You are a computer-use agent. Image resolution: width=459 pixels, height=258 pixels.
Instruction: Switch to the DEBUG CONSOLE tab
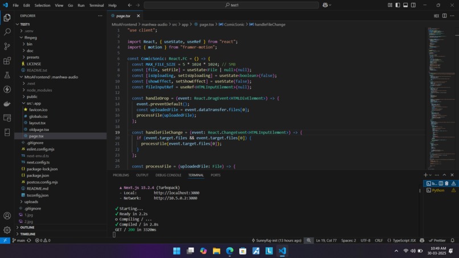tap(169, 175)
